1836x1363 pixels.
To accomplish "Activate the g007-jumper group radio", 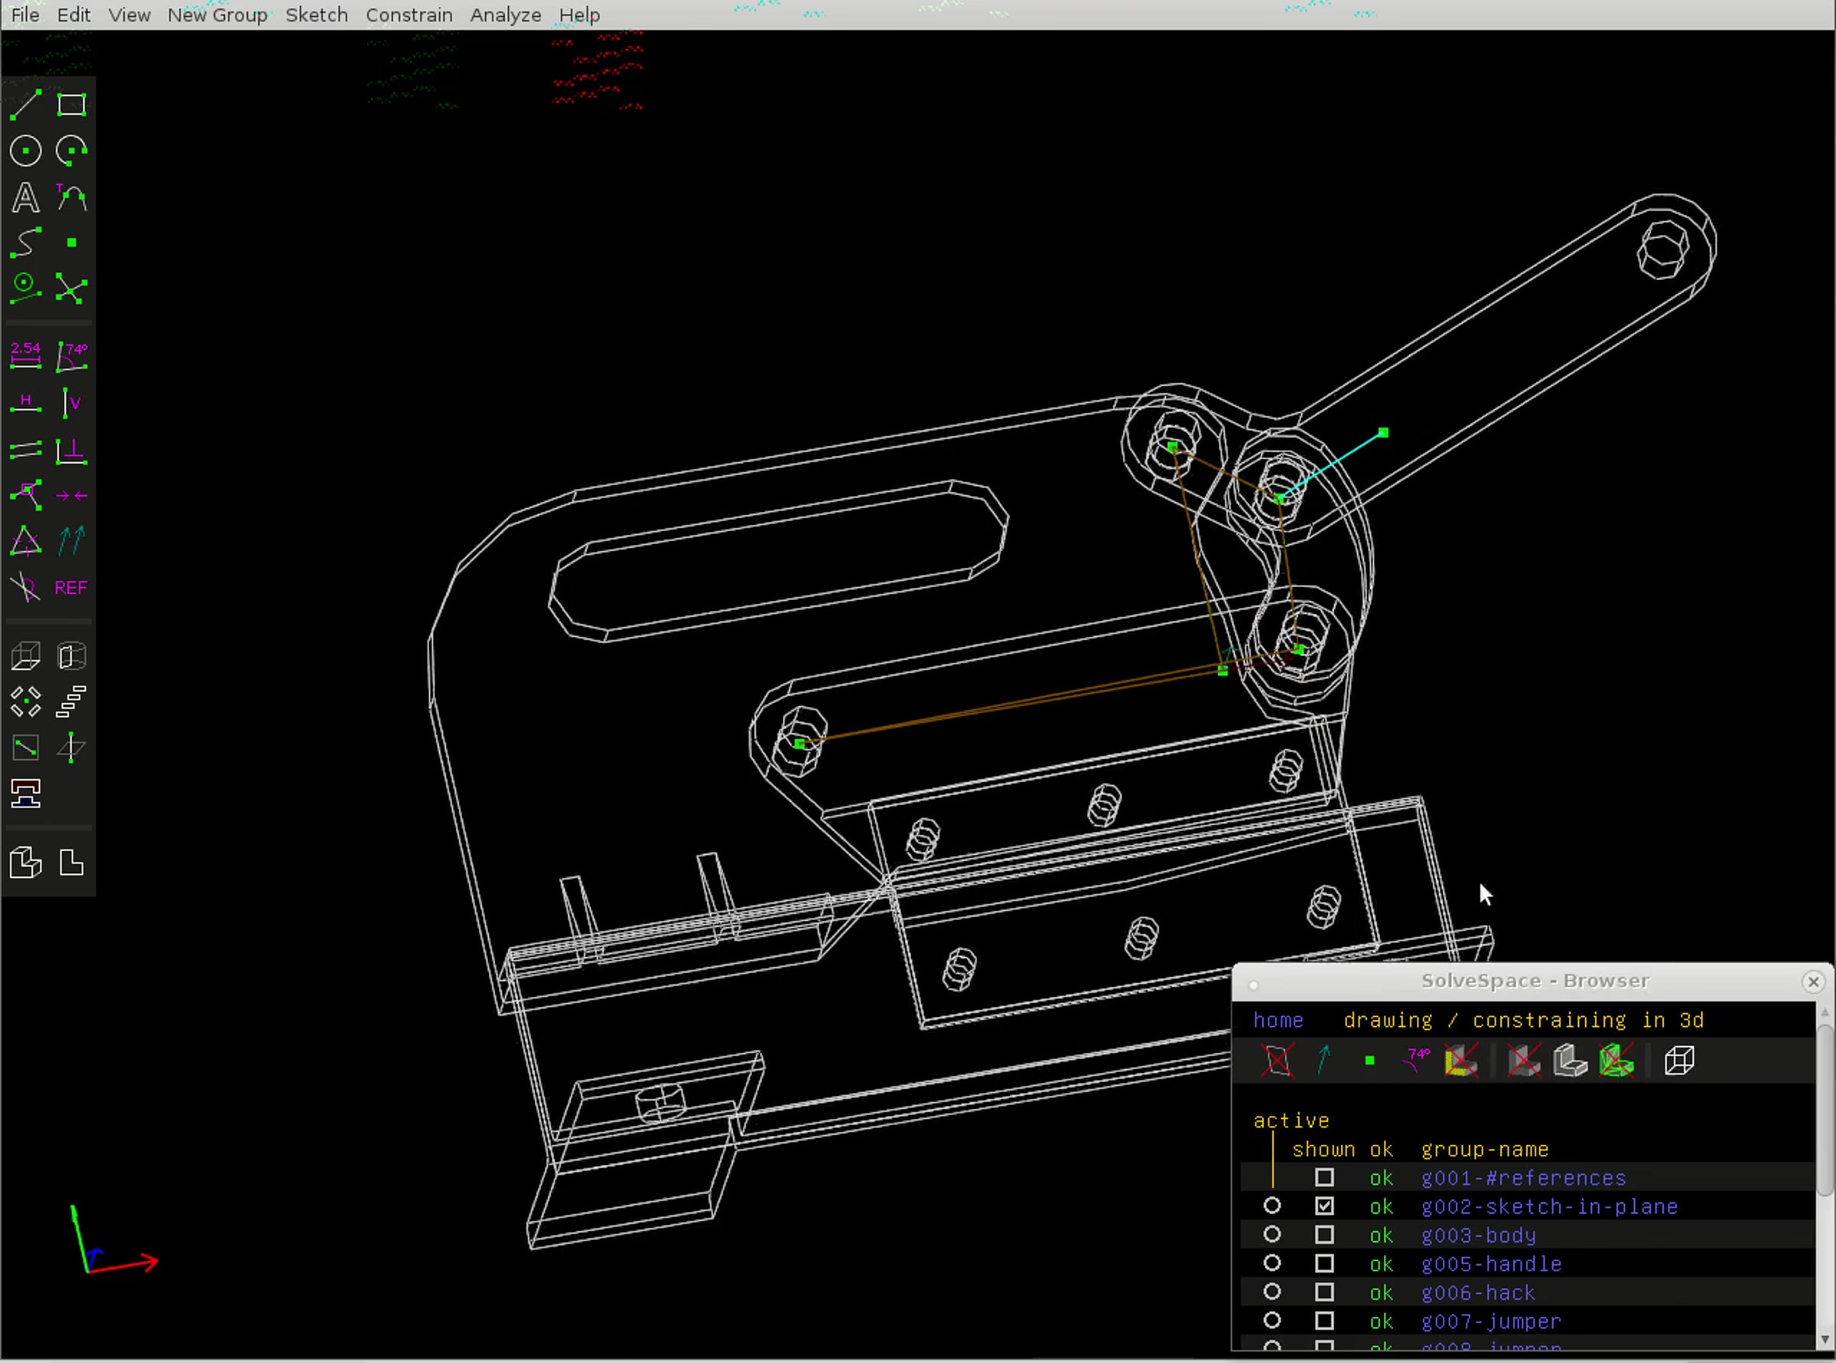I will 1272,1321.
